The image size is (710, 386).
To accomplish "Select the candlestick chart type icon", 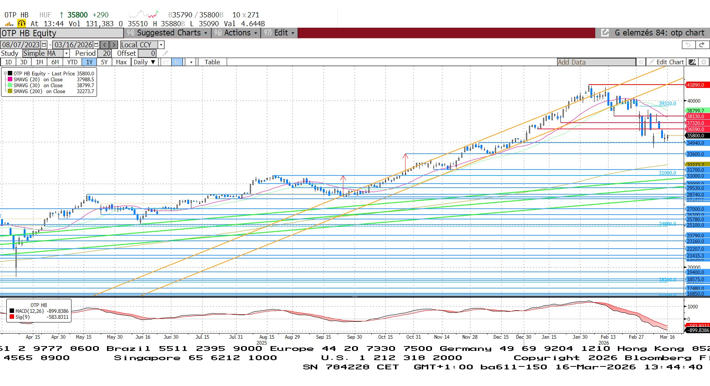I will (x=177, y=62).
